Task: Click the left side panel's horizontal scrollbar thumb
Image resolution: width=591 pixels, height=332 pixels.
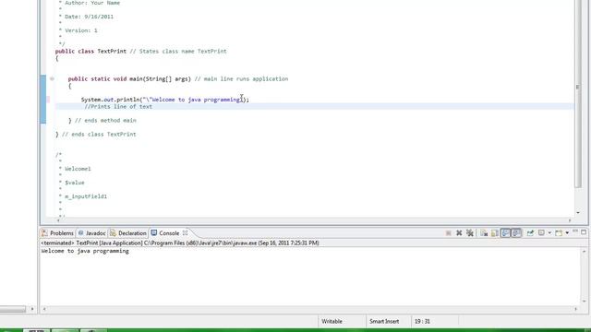Action: coord(12,309)
